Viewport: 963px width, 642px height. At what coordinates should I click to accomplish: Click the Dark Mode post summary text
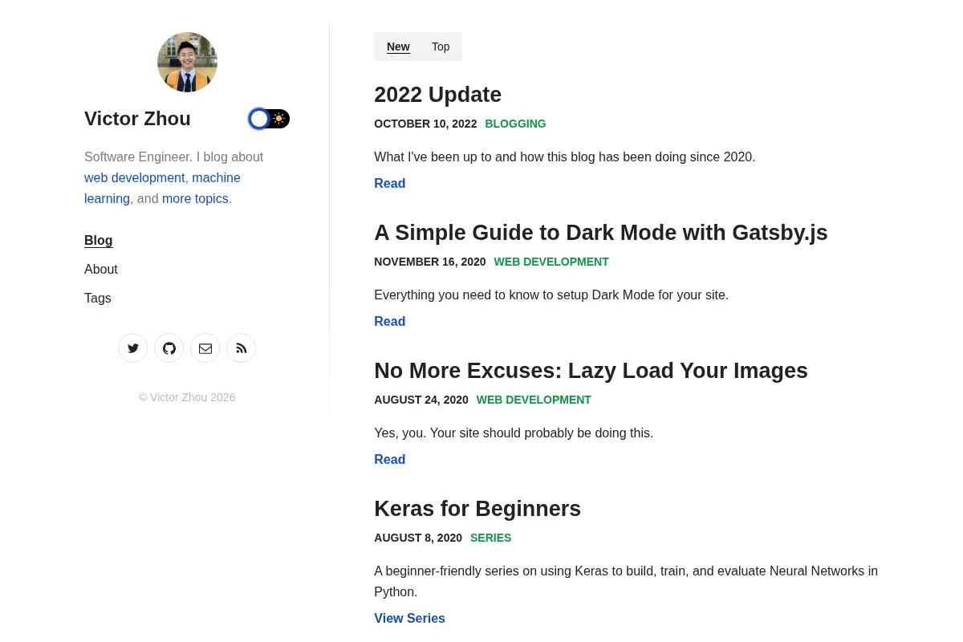551,295
